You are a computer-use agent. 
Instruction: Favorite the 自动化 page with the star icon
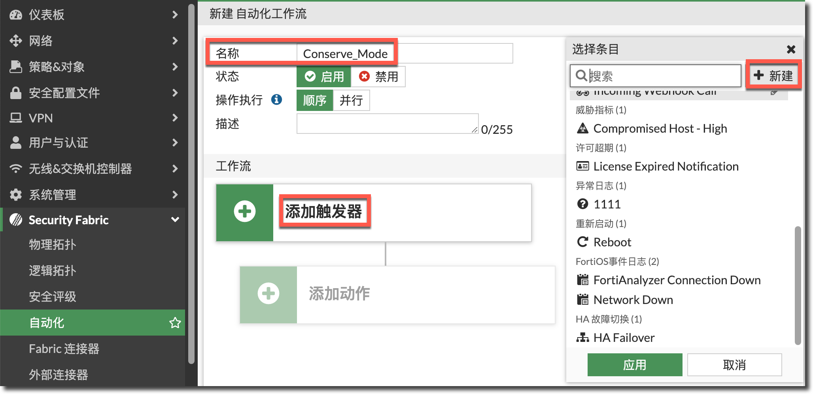(x=175, y=323)
